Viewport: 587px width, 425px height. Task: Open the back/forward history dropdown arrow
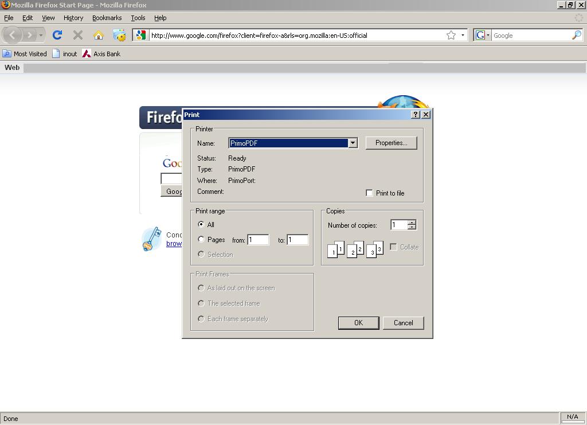[41, 35]
